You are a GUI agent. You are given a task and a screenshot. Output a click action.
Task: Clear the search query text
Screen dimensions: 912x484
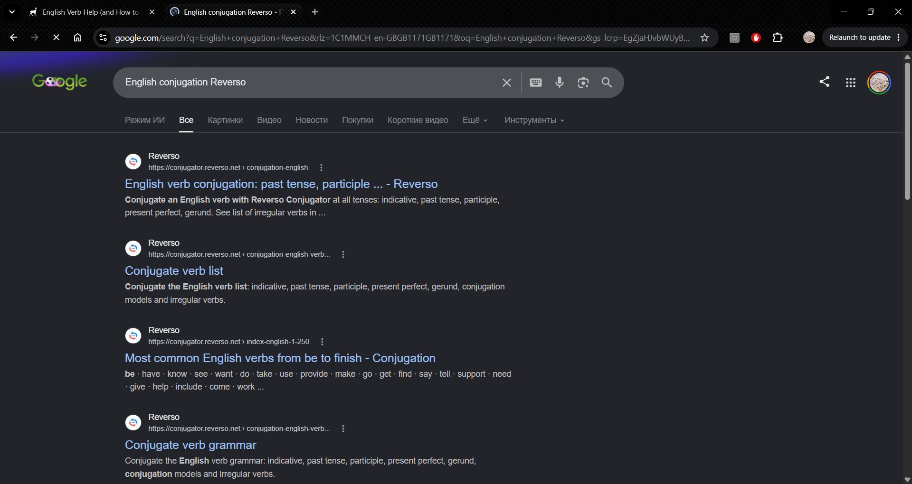(507, 83)
